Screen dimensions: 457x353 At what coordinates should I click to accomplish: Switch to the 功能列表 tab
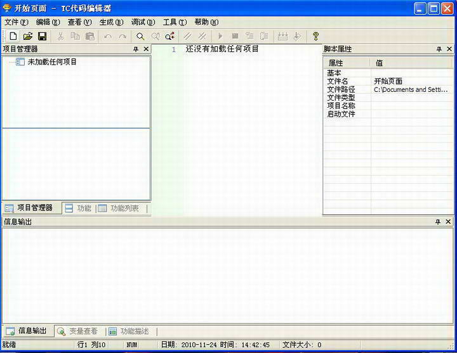tap(123, 208)
